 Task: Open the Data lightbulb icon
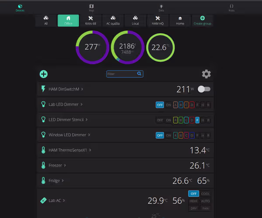click(161, 7)
